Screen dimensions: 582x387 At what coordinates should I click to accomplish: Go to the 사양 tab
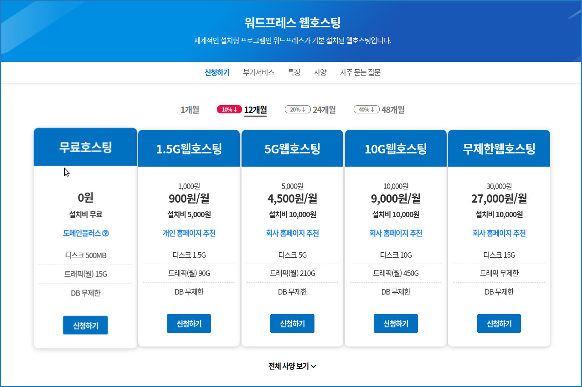tap(320, 72)
